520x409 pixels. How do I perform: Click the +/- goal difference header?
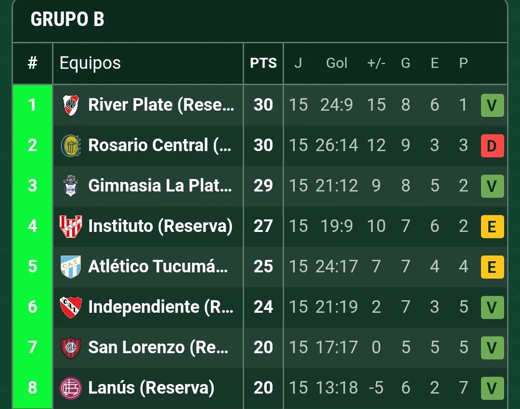point(376,63)
